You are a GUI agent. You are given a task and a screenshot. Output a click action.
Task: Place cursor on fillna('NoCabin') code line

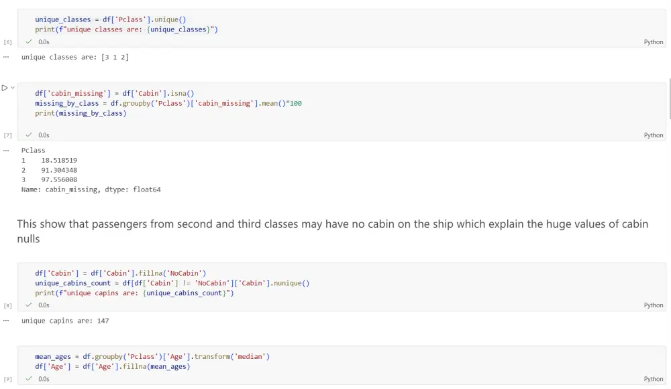point(121,273)
